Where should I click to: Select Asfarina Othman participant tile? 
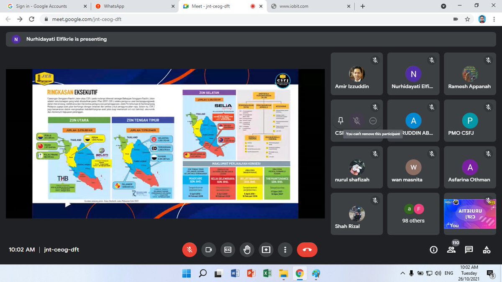[x=470, y=167]
